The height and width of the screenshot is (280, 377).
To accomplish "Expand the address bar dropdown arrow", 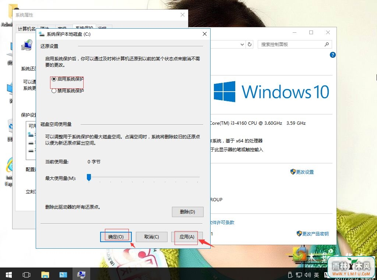I will click(242, 45).
